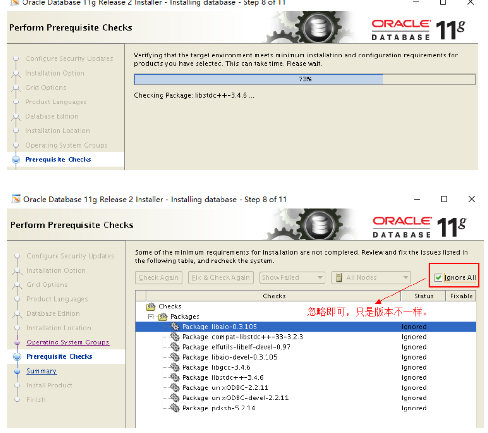Click gear icon for libgcc-3.4.6
This screenshot has height=433, width=488.
coord(175,367)
